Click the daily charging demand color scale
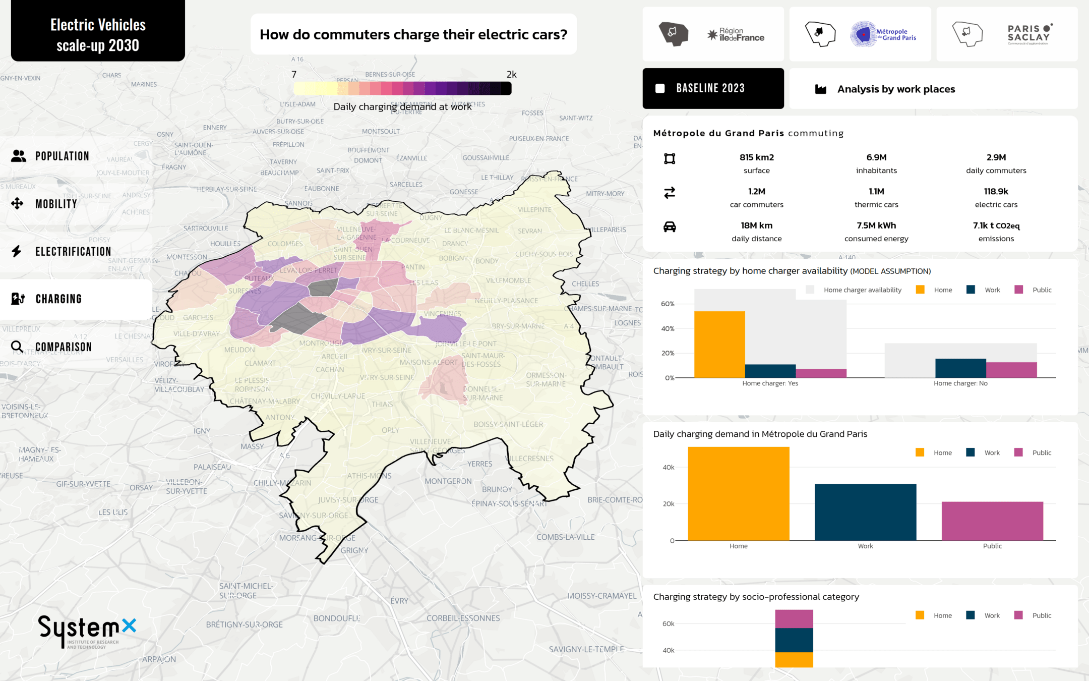The image size is (1089, 681). [x=402, y=89]
